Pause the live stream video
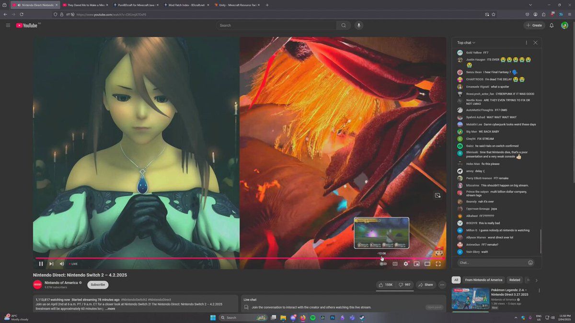Image resolution: width=575 pixels, height=323 pixels. [x=41, y=264]
